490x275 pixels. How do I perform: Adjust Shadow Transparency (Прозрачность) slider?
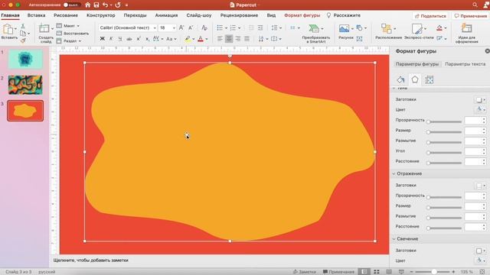[444, 121]
